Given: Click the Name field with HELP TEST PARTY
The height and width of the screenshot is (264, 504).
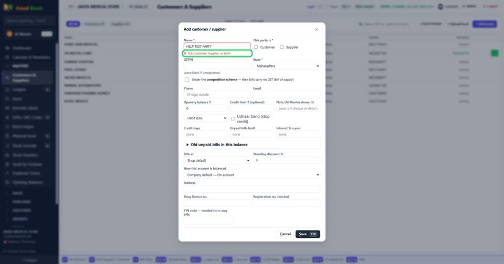Looking at the screenshot, I should (217, 46).
